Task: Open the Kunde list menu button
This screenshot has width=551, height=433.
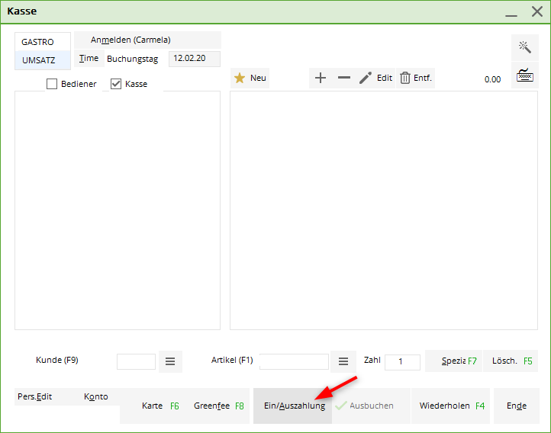Action: click(x=170, y=361)
